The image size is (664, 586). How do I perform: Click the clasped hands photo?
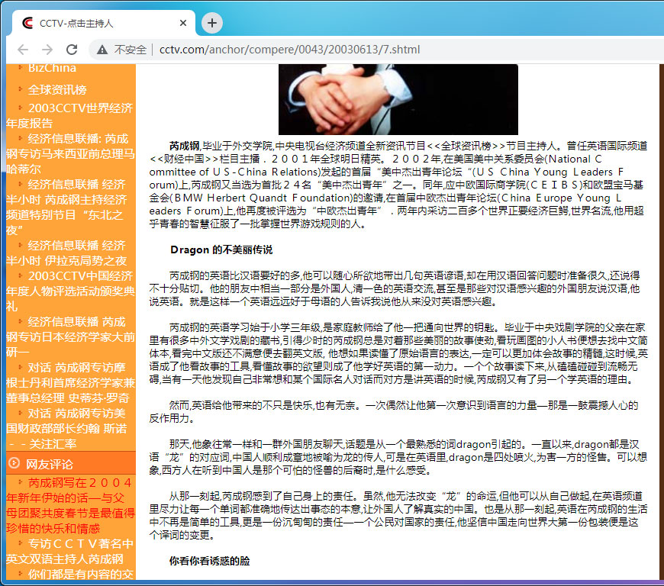coord(398,99)
